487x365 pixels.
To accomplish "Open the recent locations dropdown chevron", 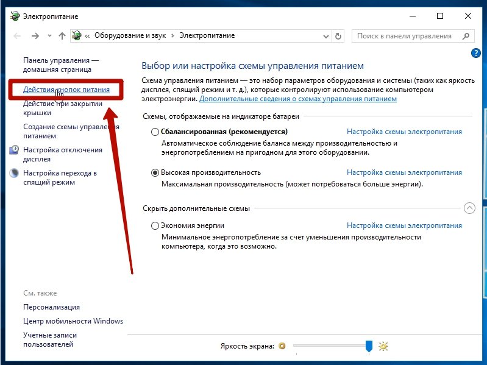I will (49, 36).
